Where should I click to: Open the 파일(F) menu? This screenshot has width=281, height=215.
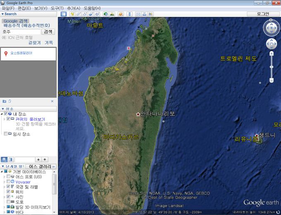pos(8,8)
